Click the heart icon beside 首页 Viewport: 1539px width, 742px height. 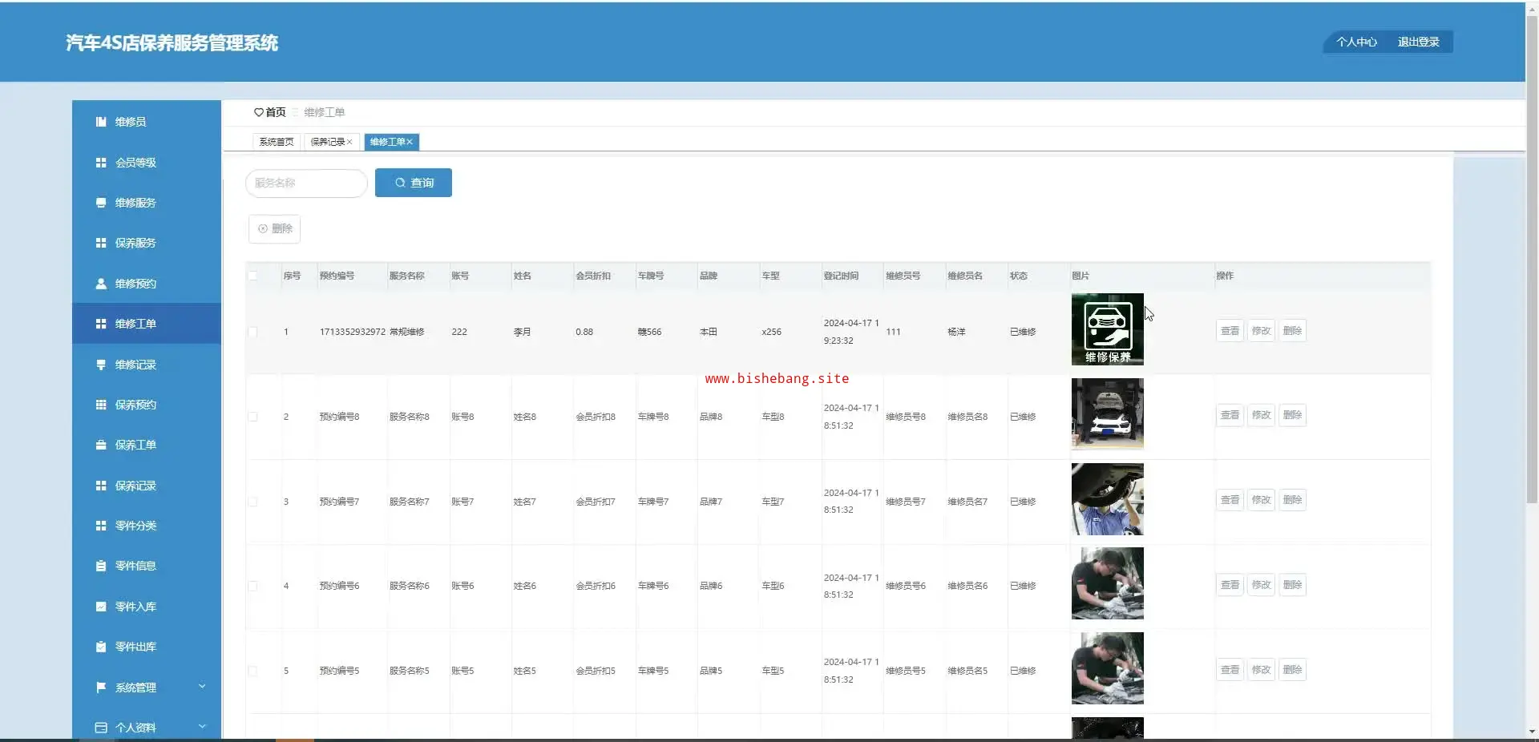coord(258,112)
